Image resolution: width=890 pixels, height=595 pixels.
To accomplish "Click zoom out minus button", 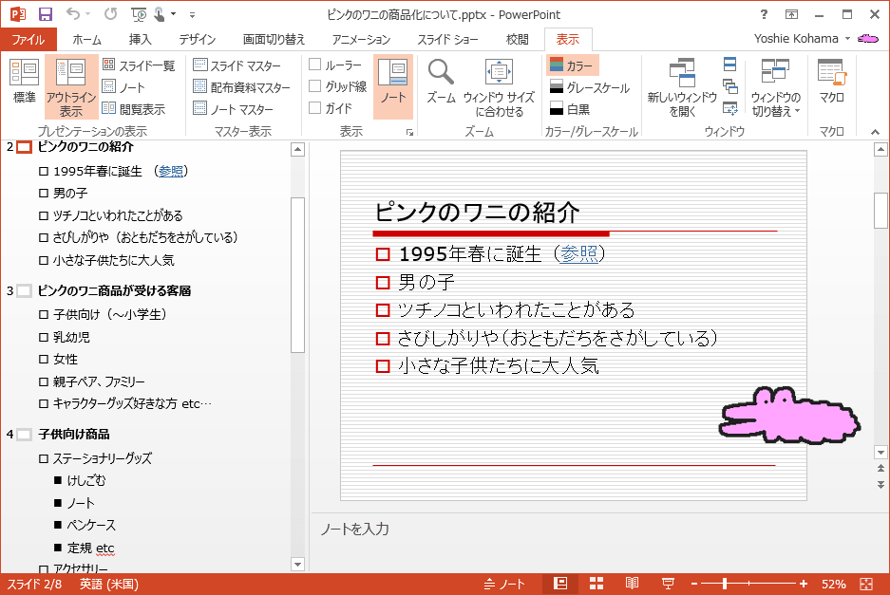I will click(x=693, y=584).
